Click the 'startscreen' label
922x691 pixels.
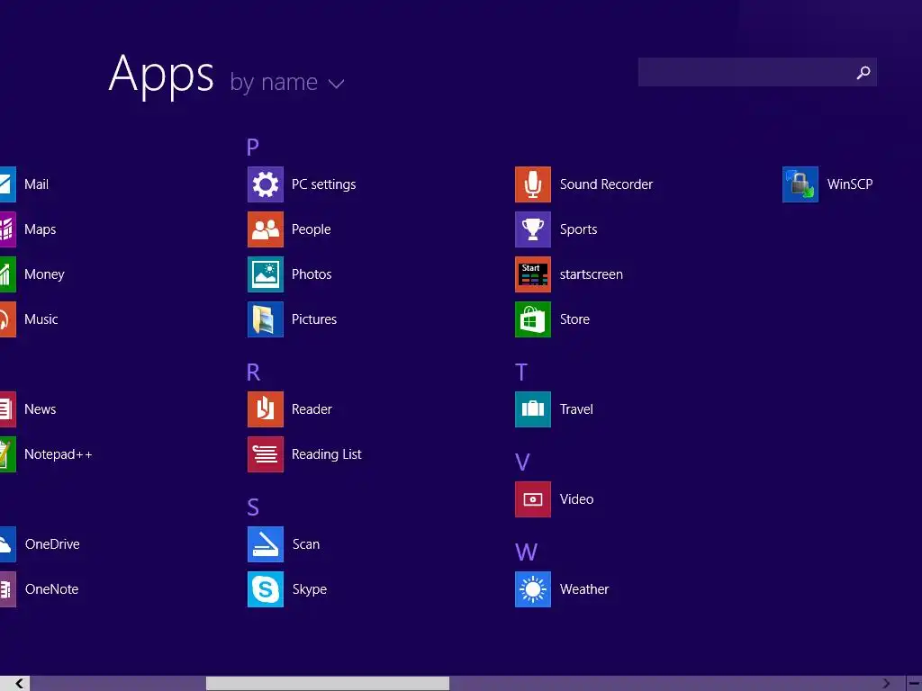pyautogui.click(x=591, y=274)
